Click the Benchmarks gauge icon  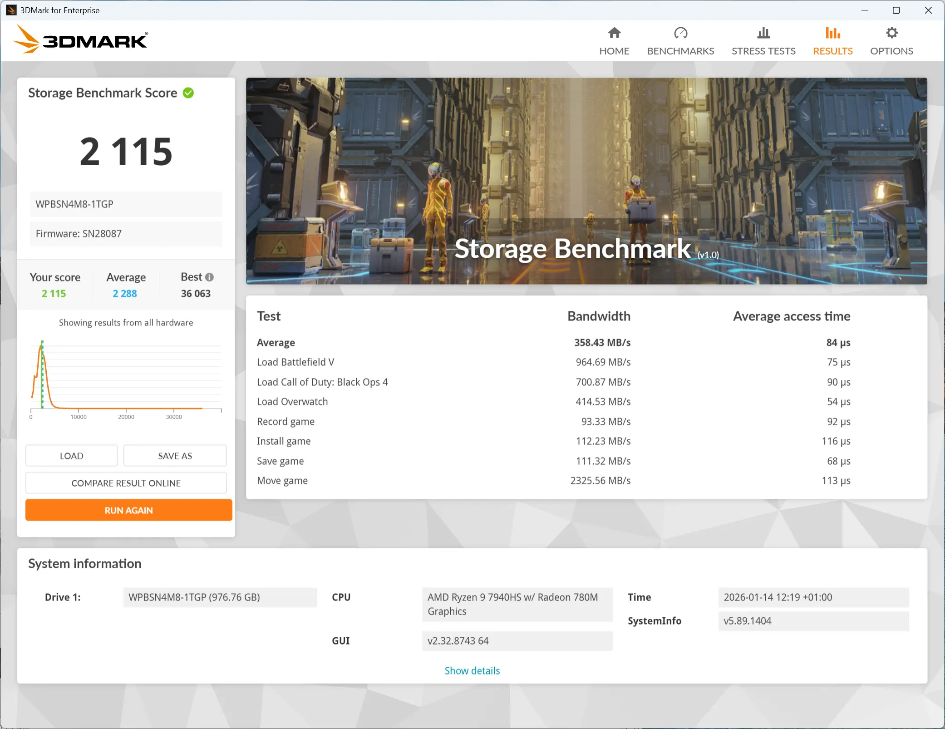[x=680, y=33]
